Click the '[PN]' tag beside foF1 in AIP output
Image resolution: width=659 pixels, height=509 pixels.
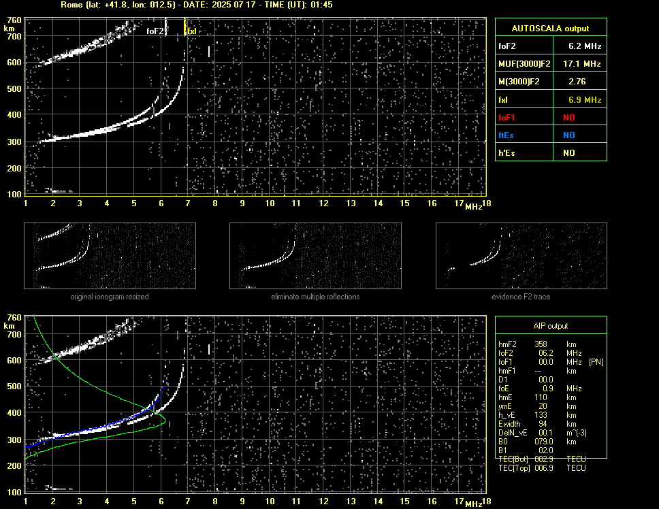click(x=596, y=362)
